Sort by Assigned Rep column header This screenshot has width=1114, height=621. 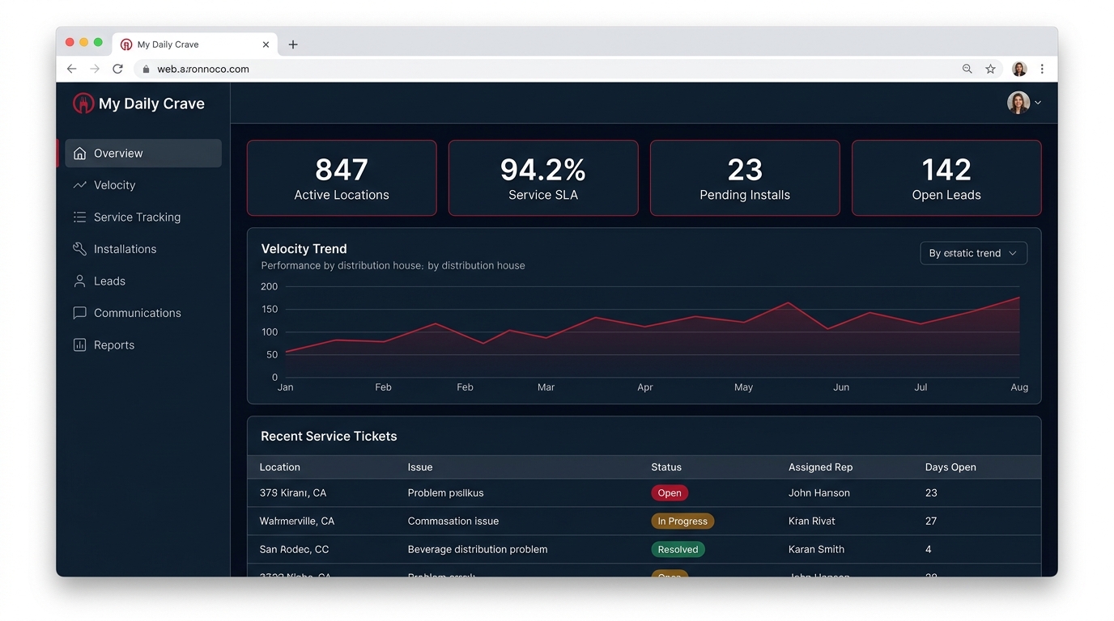[x=820, y=467]
